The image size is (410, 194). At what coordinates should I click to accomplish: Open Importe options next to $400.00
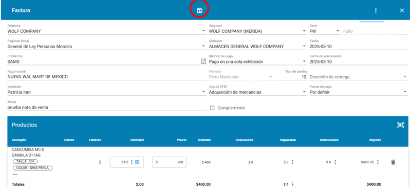point(378,162)
